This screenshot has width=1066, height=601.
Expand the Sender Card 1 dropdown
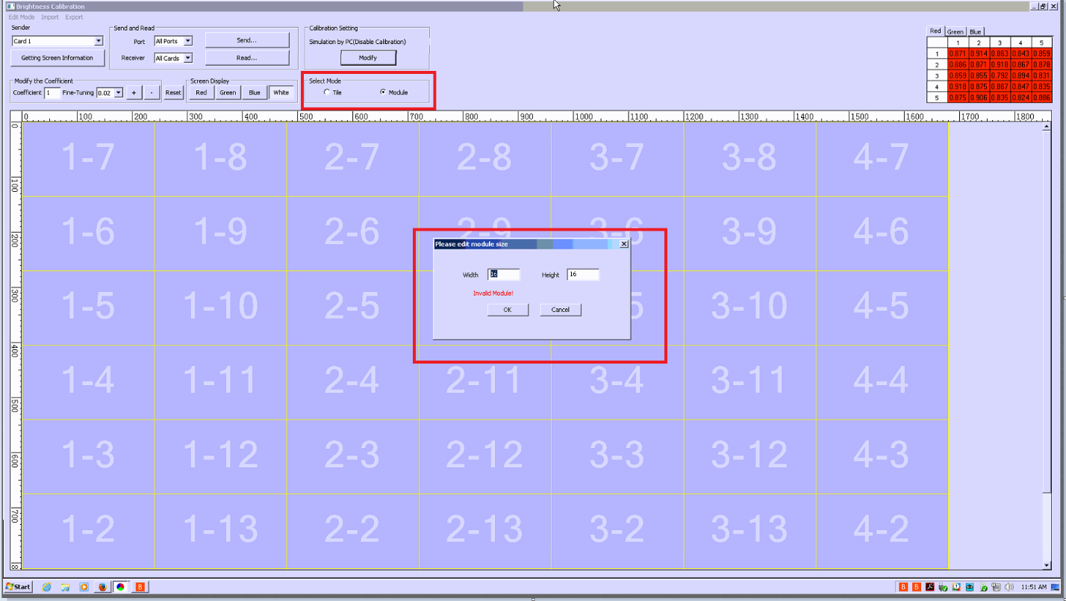point(99,42)
